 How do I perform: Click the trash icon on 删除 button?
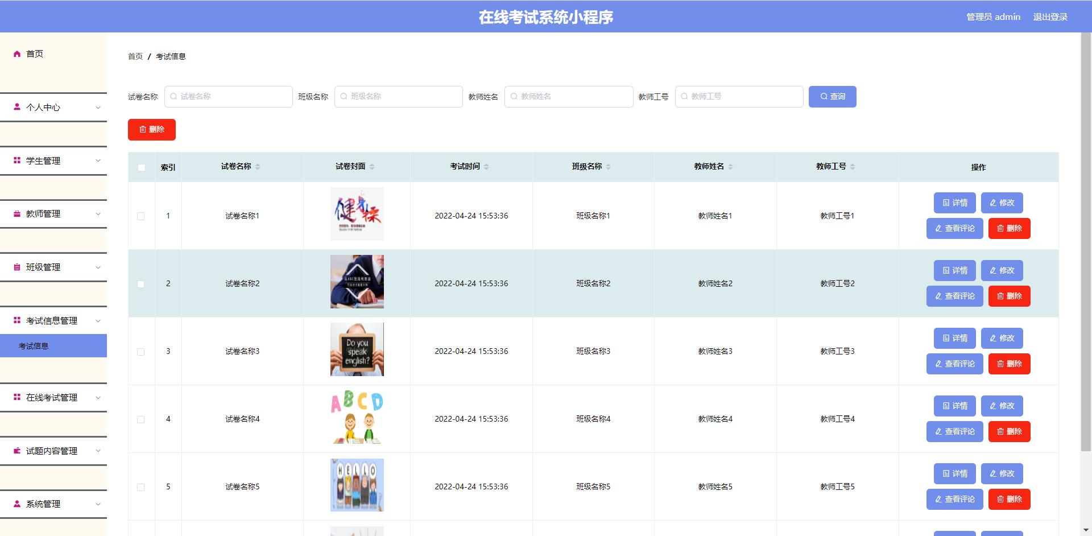click(x=143, y=129)
